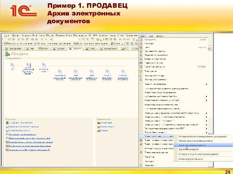Click the Параметры пользователя menu icon
Image resolution: width=233 pixels, height=174 pixels.
click(141, 55)
